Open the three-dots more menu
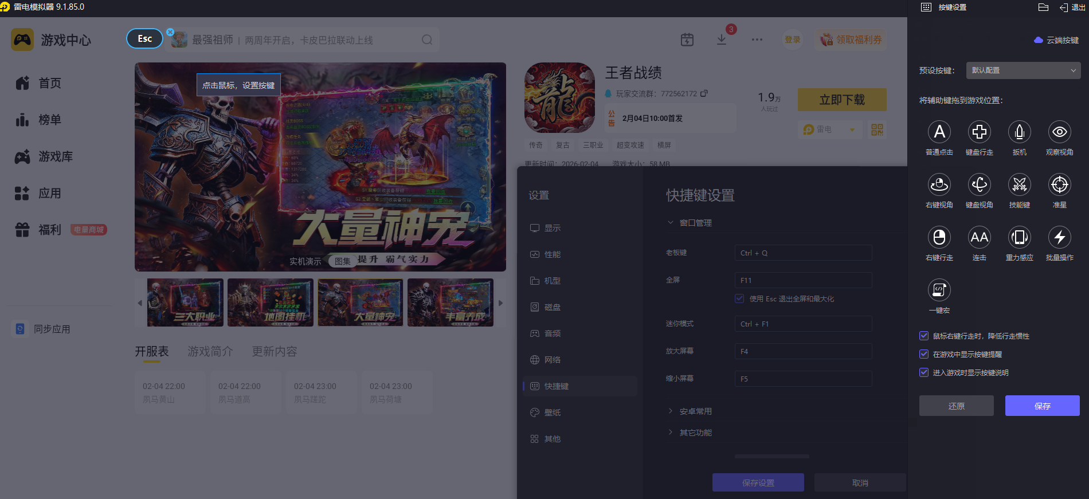This screenshot has width=1089, height=499. 757,40
